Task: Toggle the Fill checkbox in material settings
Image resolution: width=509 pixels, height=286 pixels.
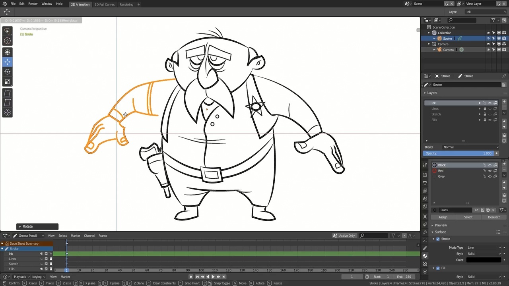Action: (438, 268)
